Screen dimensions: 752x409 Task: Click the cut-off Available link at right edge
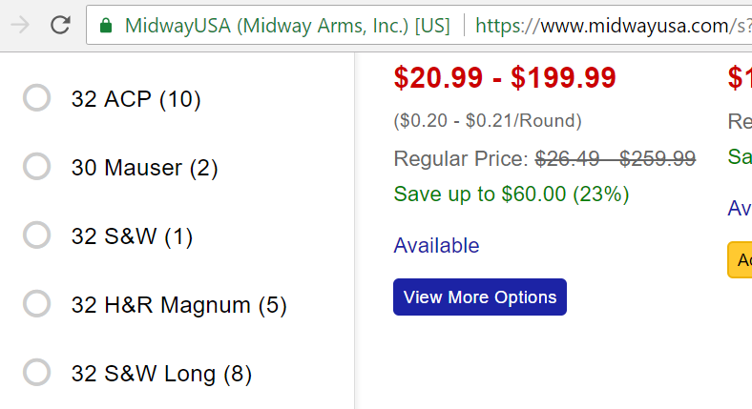pos(740,209)
